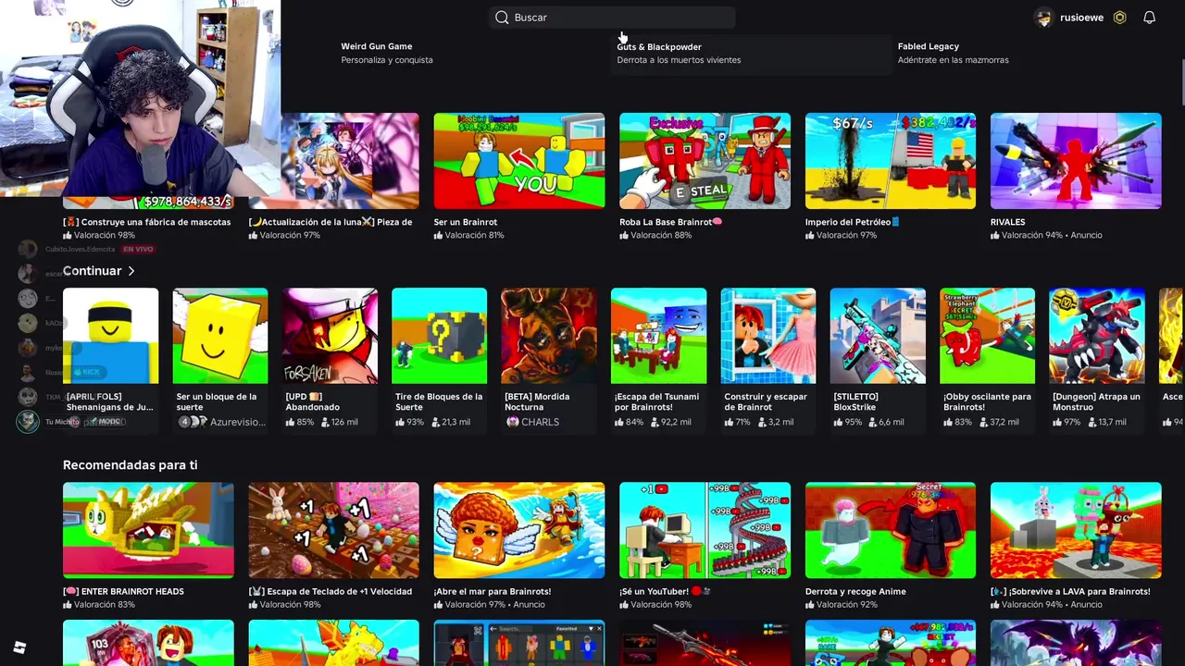Open Guts & Blackpowder game tile
1185x666 pixels.
[x=752, y=54]
